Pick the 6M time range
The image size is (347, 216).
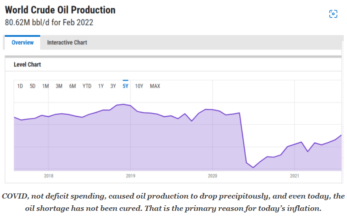[72, 86]
